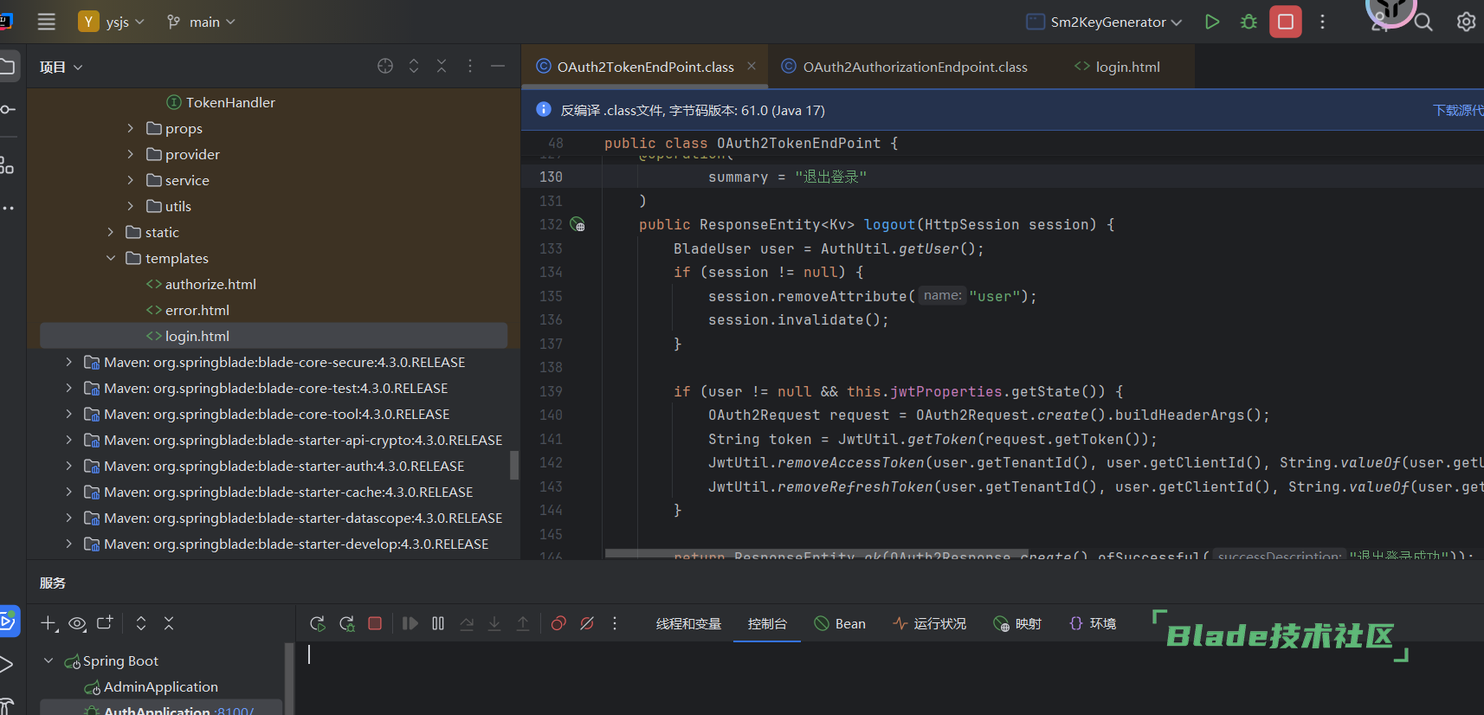Switch to OAuth2AuthorizationEndpoint.class tab
This screenshot has width=1484, height=715.
tap(905, 67)
